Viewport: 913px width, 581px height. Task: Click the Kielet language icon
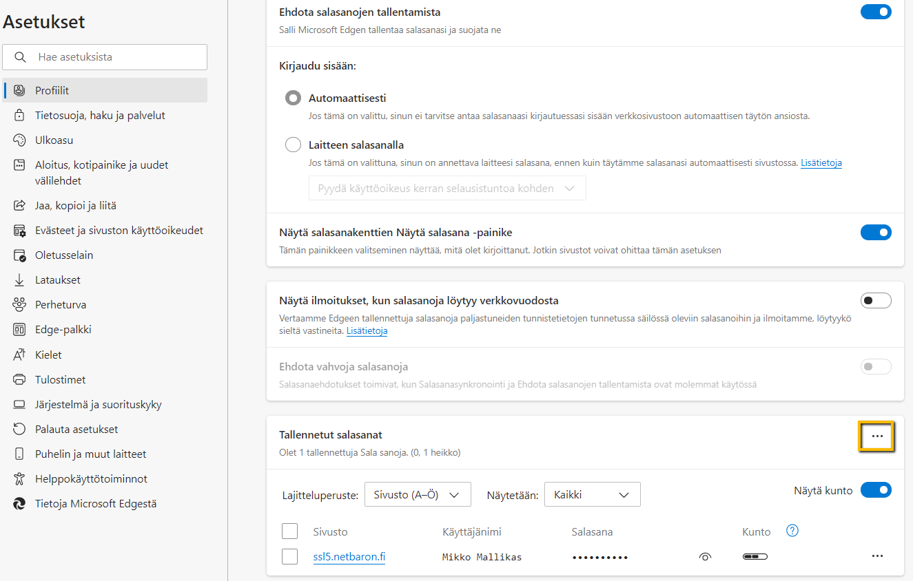pyautogui.click(x=19, y=355)
